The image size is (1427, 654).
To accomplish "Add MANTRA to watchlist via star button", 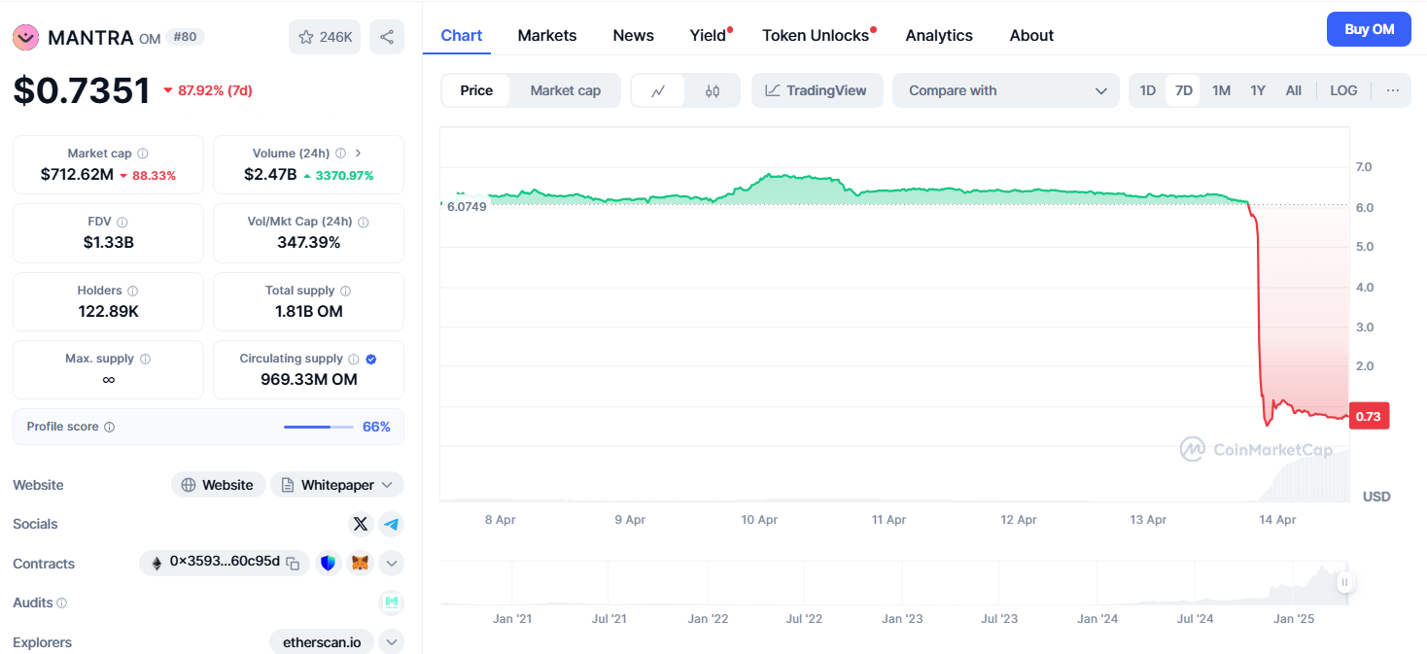I will [x=326, y=37].
